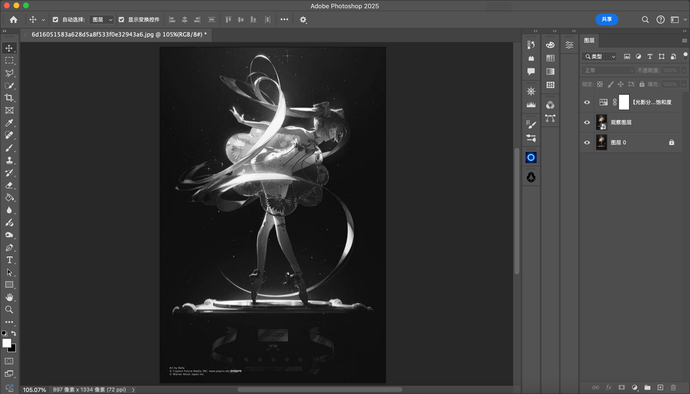Select the Clone Stamp tool

click(x=9, y=161)
